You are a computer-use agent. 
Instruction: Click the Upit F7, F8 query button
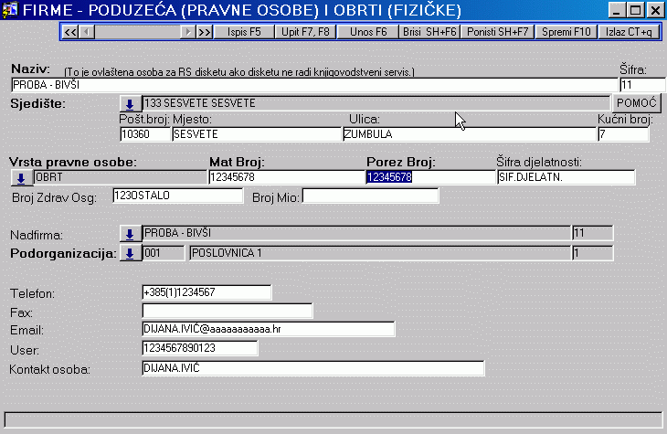click(305, 32)
